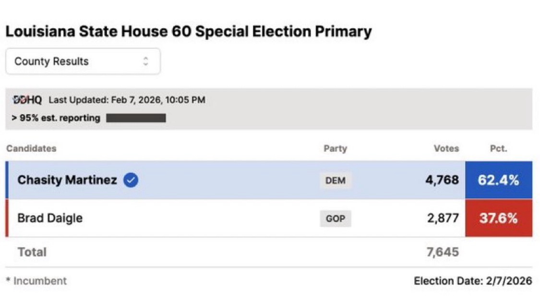Click the Last Updated timestamp text
This screenshot has width=540, height=304.
[x=127, y=100]
